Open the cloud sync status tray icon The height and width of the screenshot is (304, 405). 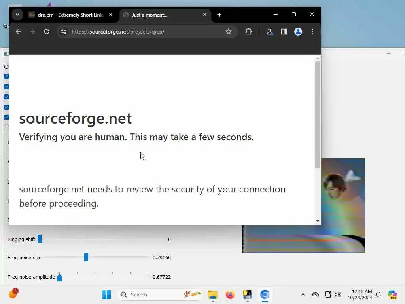pyautogui.click(x=315, y=294)
